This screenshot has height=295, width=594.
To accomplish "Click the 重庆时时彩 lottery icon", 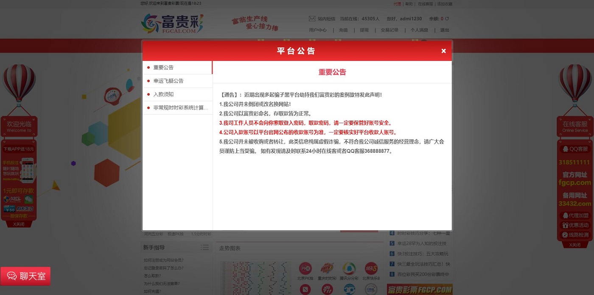I will (327, 269).
